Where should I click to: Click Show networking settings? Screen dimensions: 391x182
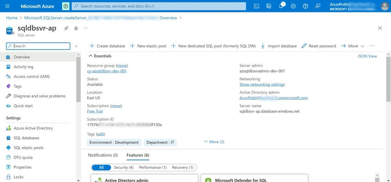point(262,85)
